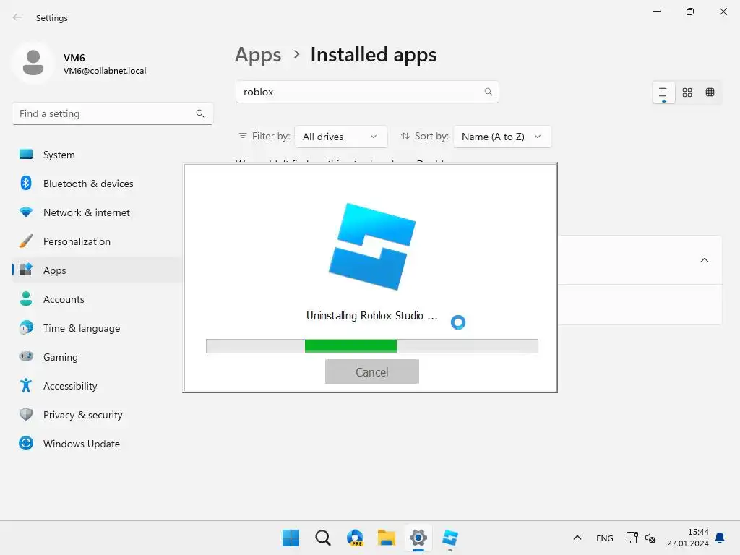Launch Microsoft Edge from the taskbar
This screenshot has height=555, width=740.
[x=355, y=538]
